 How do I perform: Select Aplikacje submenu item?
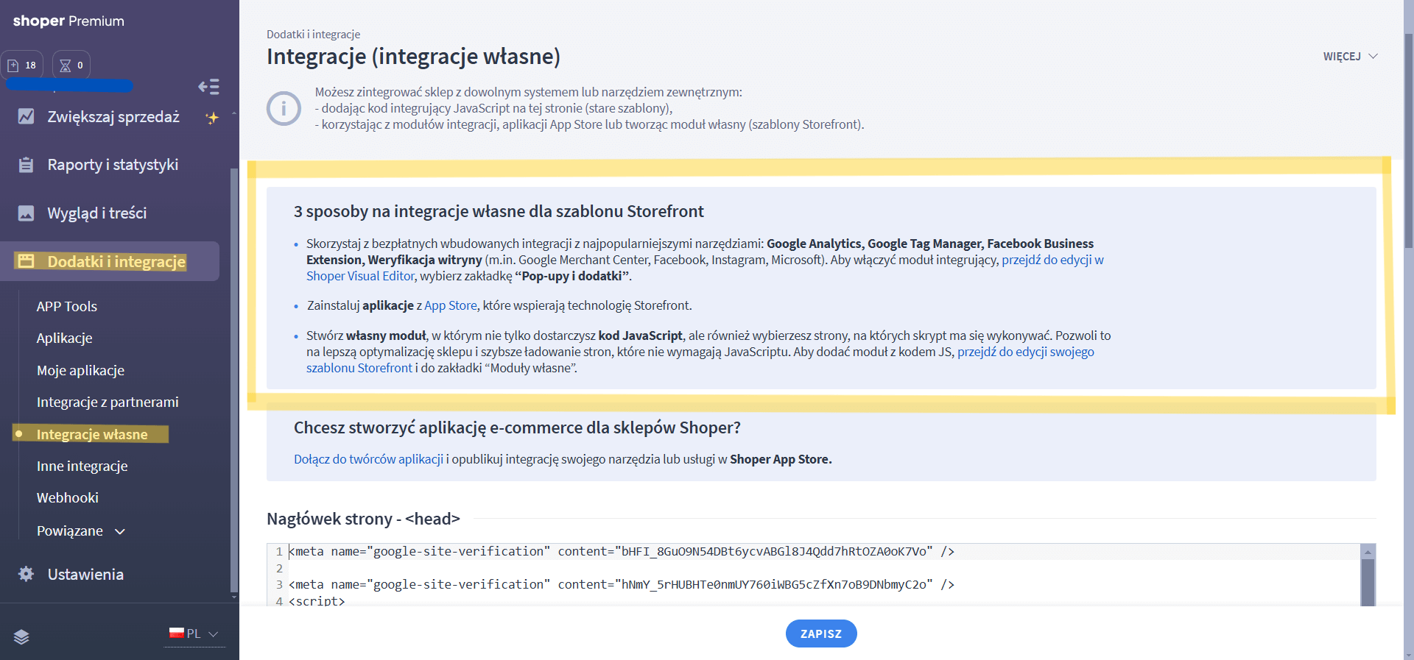pyautogui.click(x=65, y=338)
